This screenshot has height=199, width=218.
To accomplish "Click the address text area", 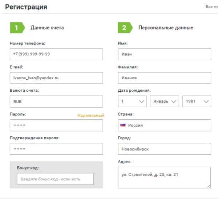I will click(x=164, y=178).
